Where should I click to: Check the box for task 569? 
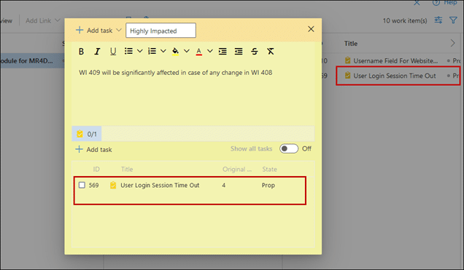[82, 185]
